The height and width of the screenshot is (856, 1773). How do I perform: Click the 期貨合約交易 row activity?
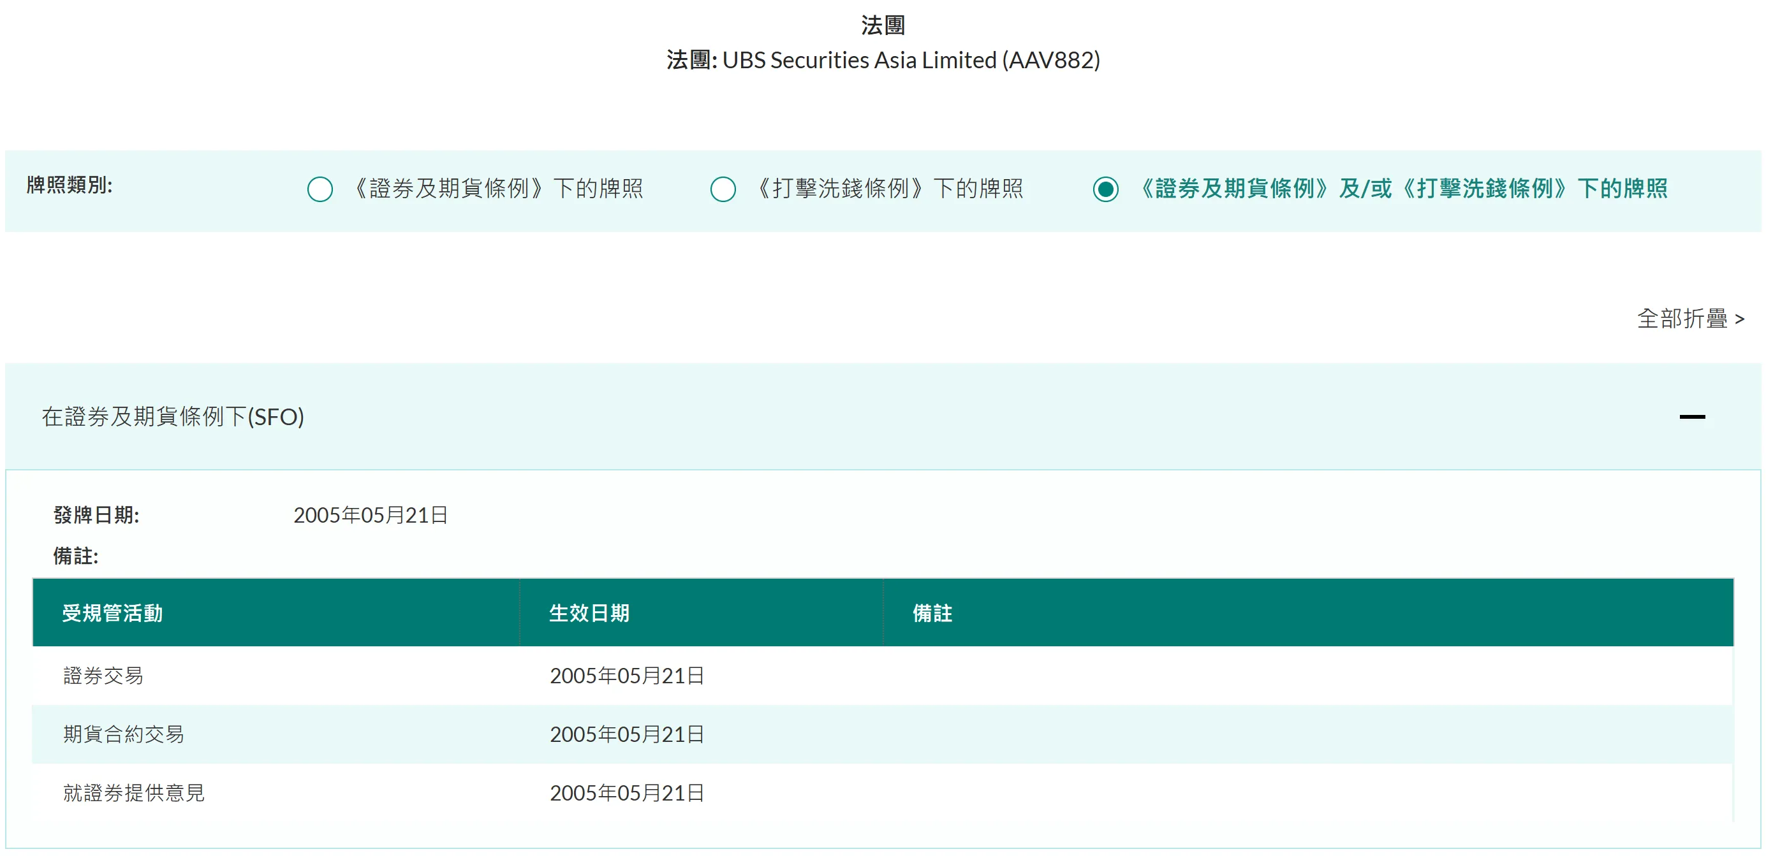(x=124, y=734)
